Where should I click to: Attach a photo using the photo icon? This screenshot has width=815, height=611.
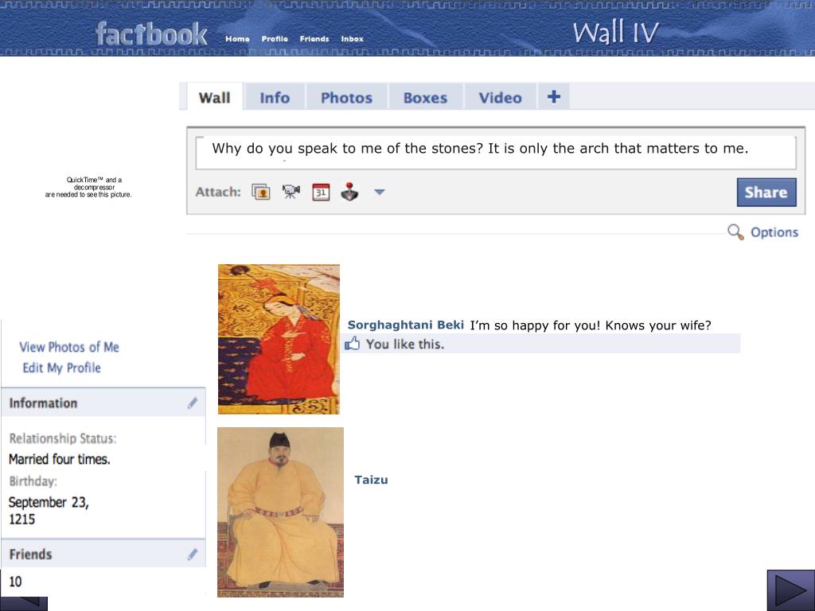coord(261,192)
